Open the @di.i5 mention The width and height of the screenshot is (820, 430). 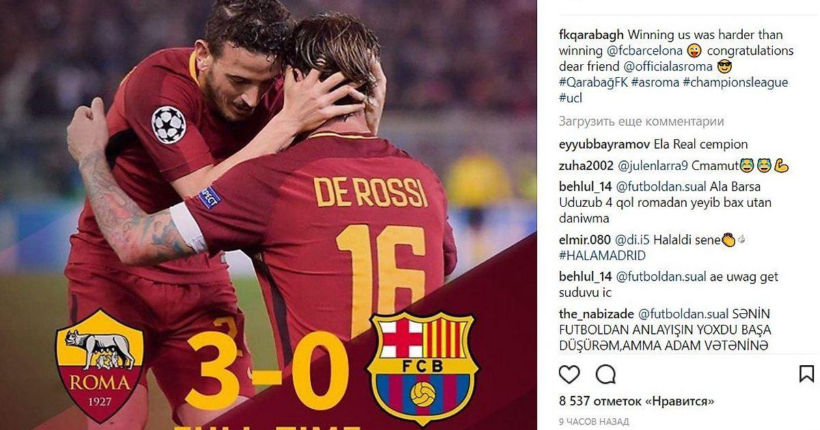point(633,240)
